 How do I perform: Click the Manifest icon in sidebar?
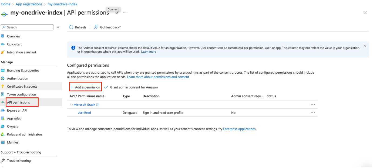pos(3,142)
